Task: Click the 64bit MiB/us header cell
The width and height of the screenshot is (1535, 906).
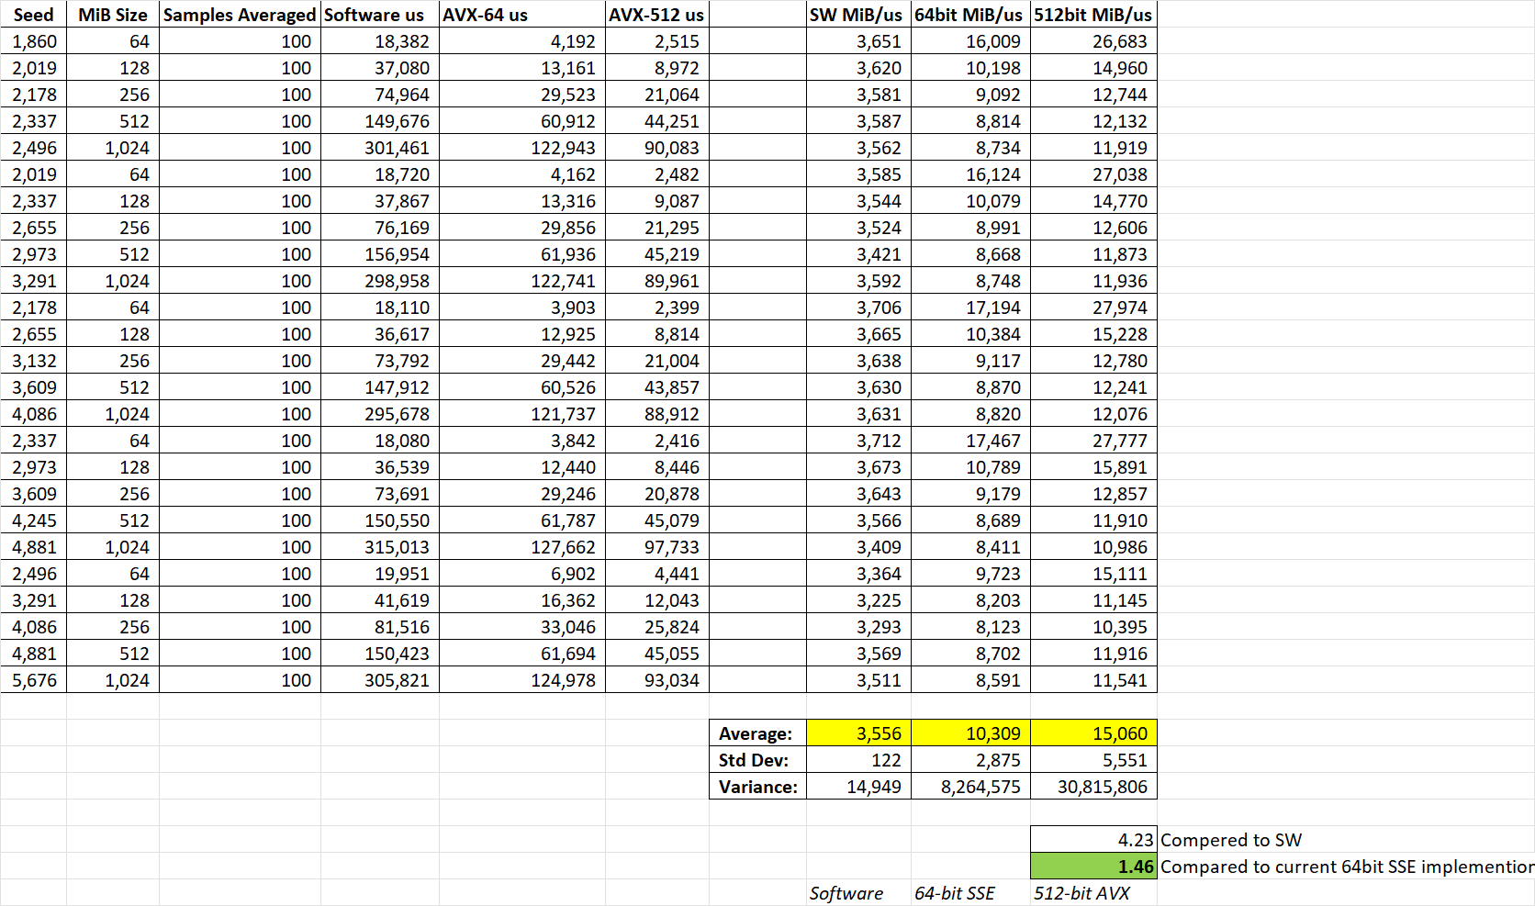Action: 969,15
